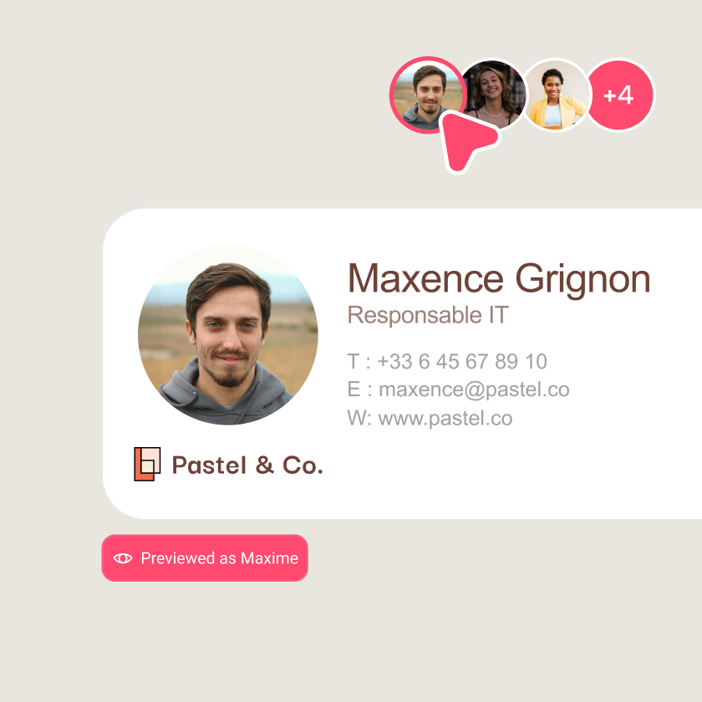The height and width of the screenshot is (702, 702).
Task: Choose the smiling woman with wavy hair avatar
Action: coord(495,94)
